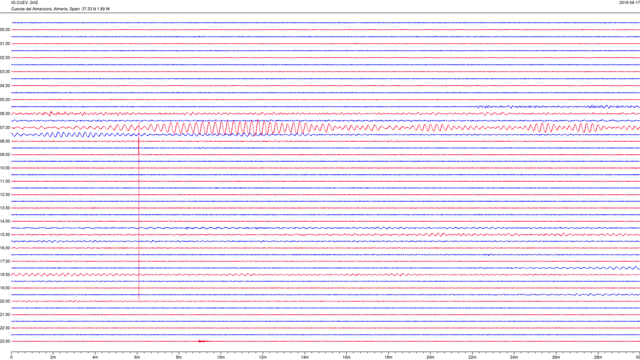
Task: Click the 22m tick on time axis
Action: 472,357
